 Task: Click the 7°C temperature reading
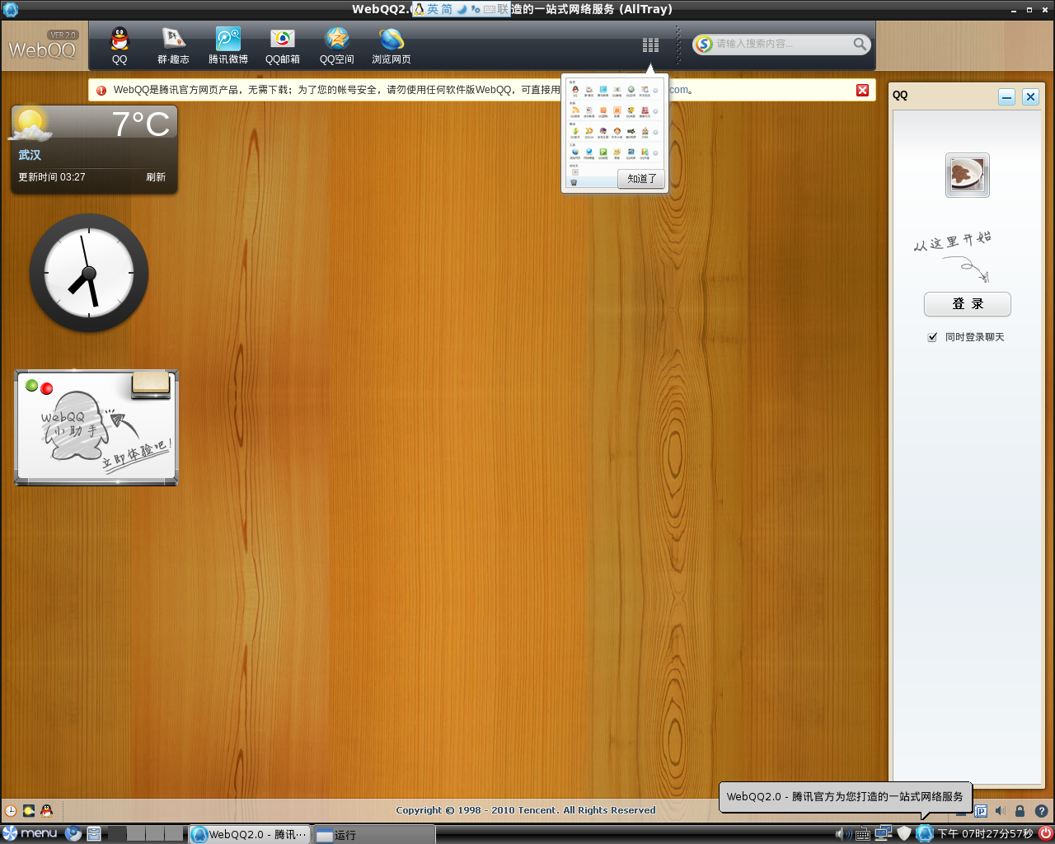[x=140, y=124]
